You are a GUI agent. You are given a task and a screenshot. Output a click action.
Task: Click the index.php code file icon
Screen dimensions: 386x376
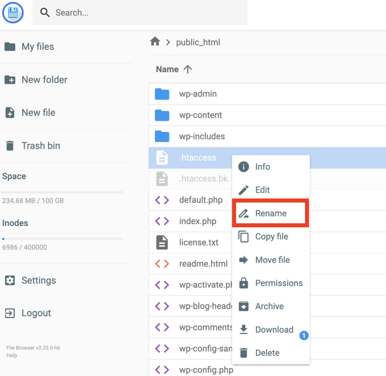coord(162,221)
